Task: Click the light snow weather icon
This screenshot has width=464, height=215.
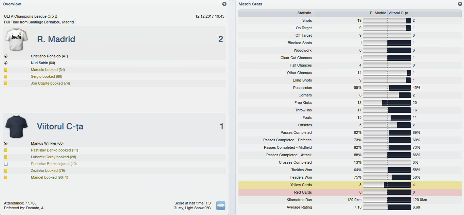Action: 221,205
